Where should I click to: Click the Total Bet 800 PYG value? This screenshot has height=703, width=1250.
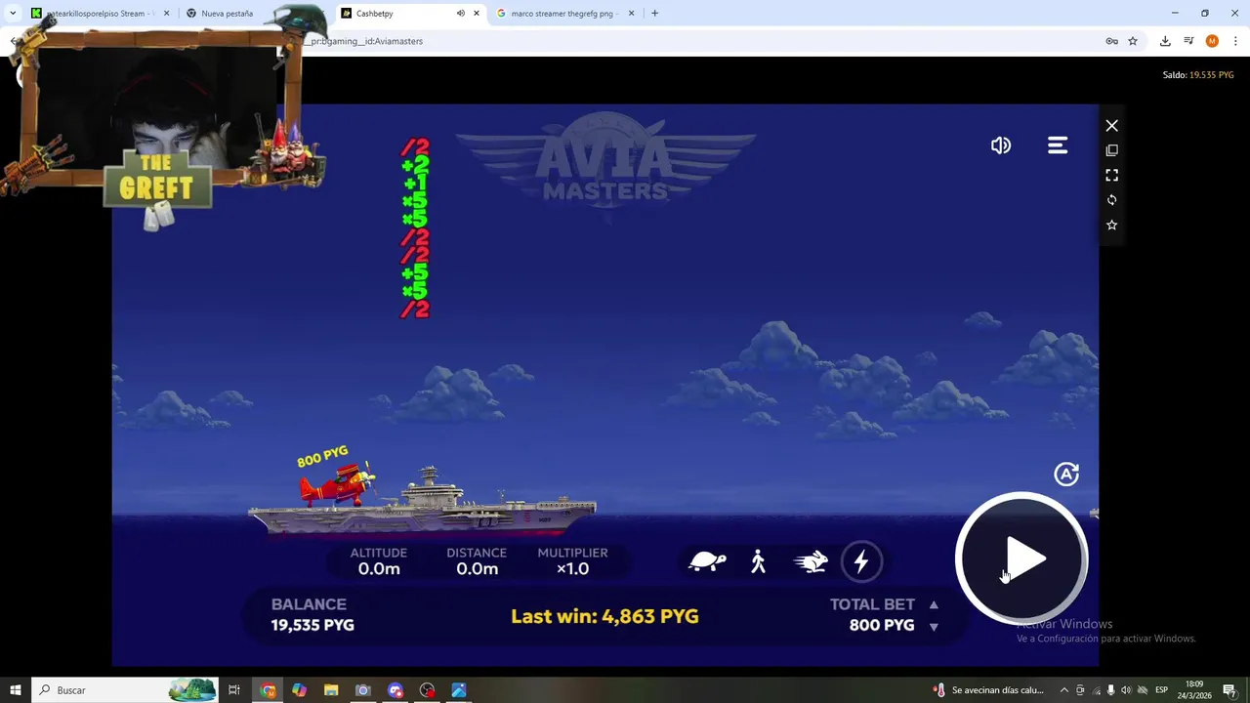click(882, 626)
